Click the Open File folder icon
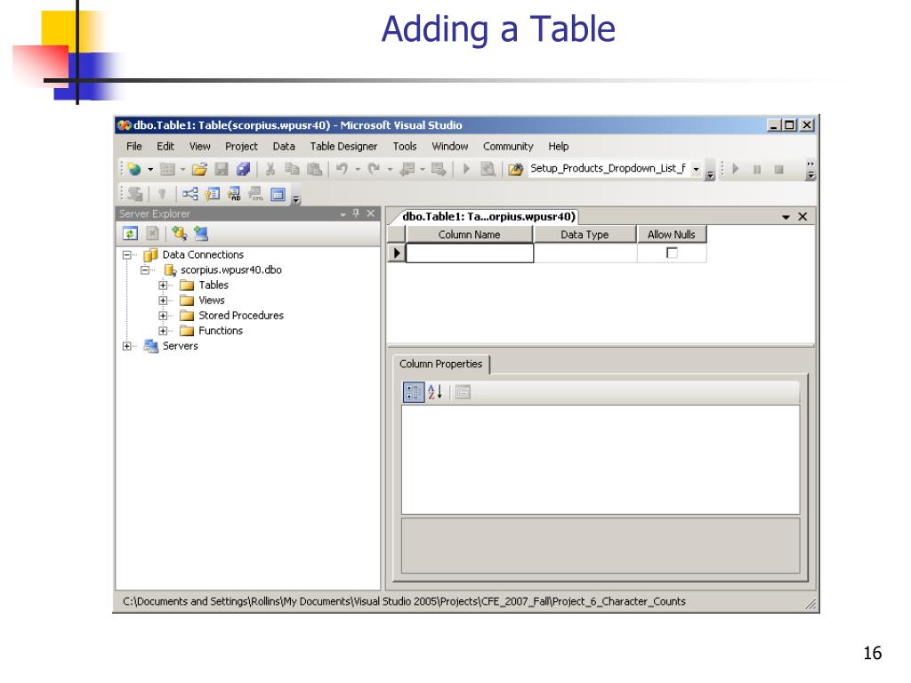 pyautogui.click(x=199, y=169)
